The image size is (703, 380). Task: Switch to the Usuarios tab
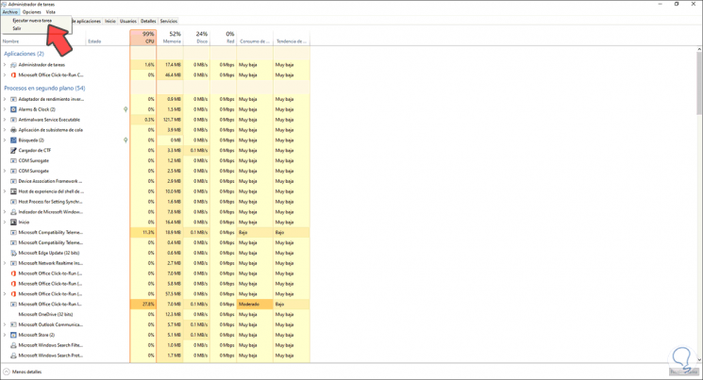(128, 21)
